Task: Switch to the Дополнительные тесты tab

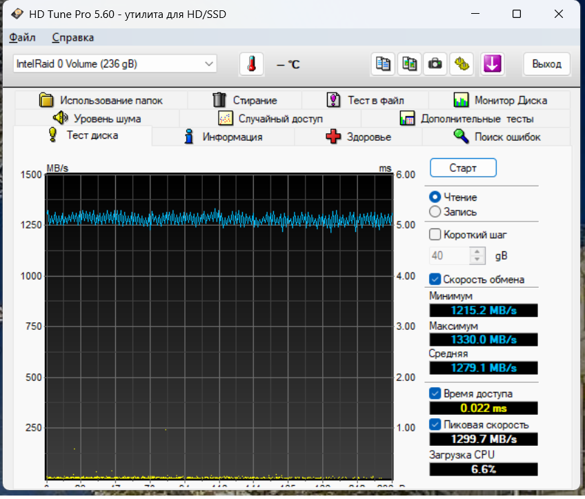Action: point(466,118)
